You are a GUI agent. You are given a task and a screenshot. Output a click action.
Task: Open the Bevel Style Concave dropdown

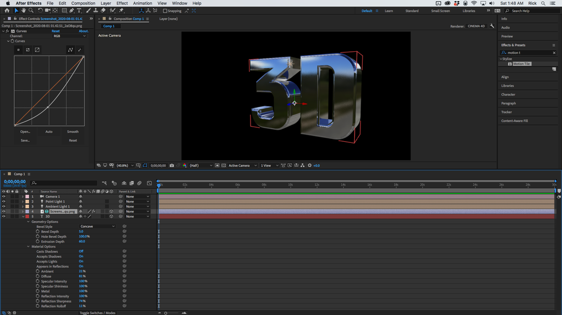tap(97, 227)
